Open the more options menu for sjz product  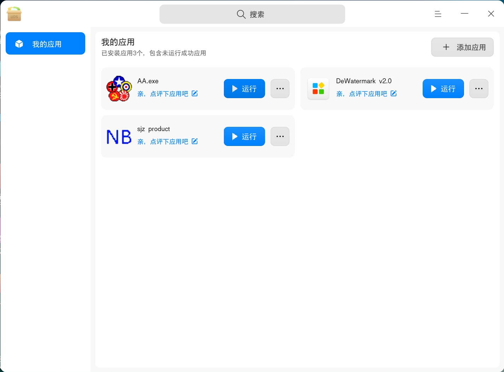point(280,136)
